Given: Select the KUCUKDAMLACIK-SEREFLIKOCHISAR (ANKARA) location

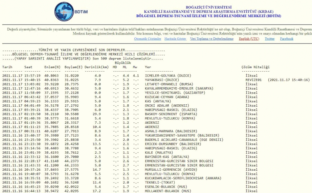Looking at the screenshot, I should (183, 178).
